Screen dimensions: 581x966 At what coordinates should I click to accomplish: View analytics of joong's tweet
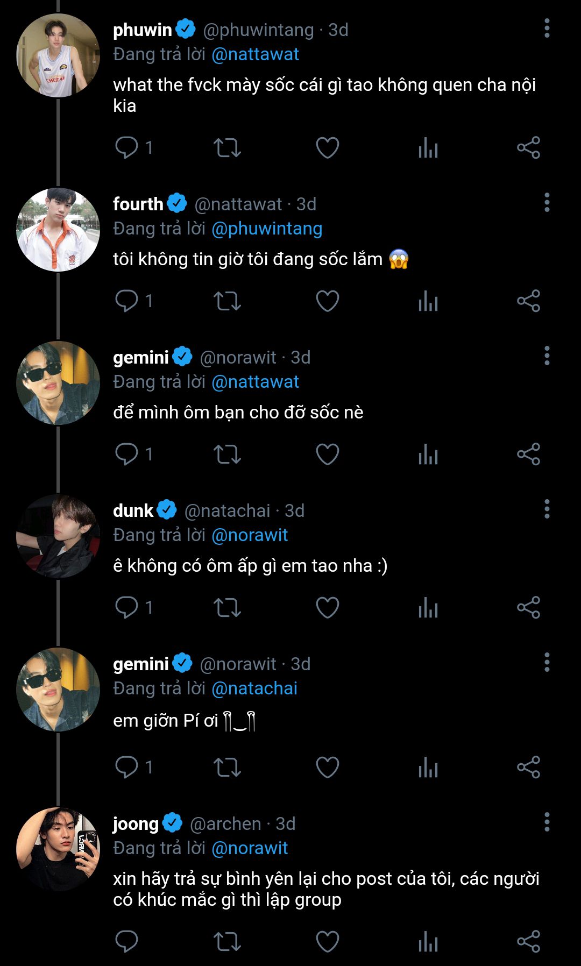click(428, 942)
